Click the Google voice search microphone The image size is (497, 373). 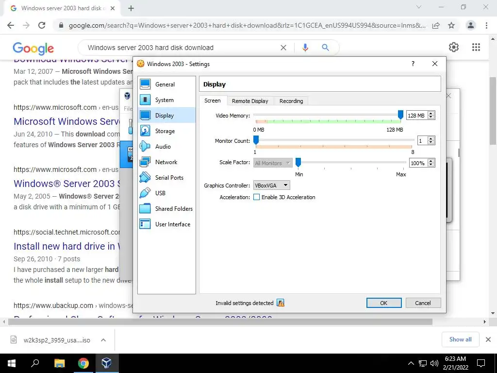pos(305,48)
